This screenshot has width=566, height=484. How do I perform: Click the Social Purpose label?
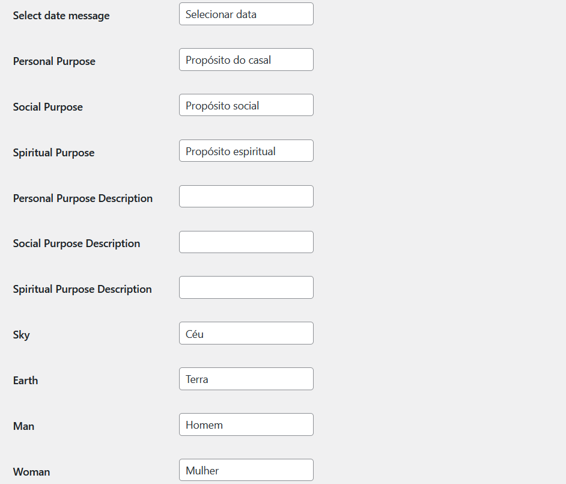(48, 107)
